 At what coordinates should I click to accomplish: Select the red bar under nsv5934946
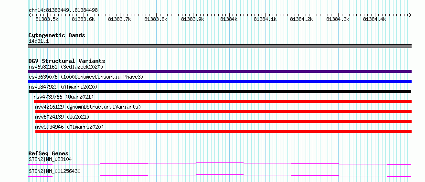click(223, 131)
